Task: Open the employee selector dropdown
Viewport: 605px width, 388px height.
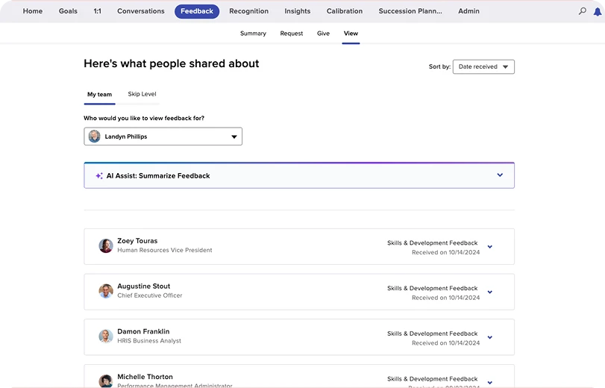Action: (x=233, y=137)
